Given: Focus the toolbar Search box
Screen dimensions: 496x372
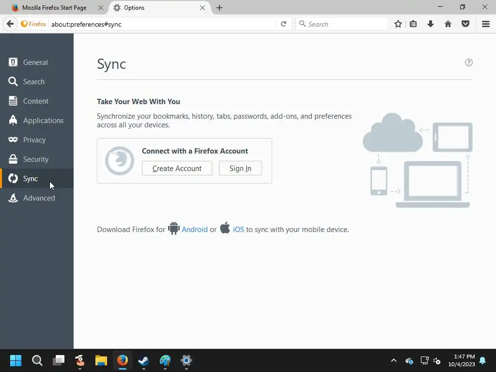Looking at the screenshot, I should click(341, 24).
